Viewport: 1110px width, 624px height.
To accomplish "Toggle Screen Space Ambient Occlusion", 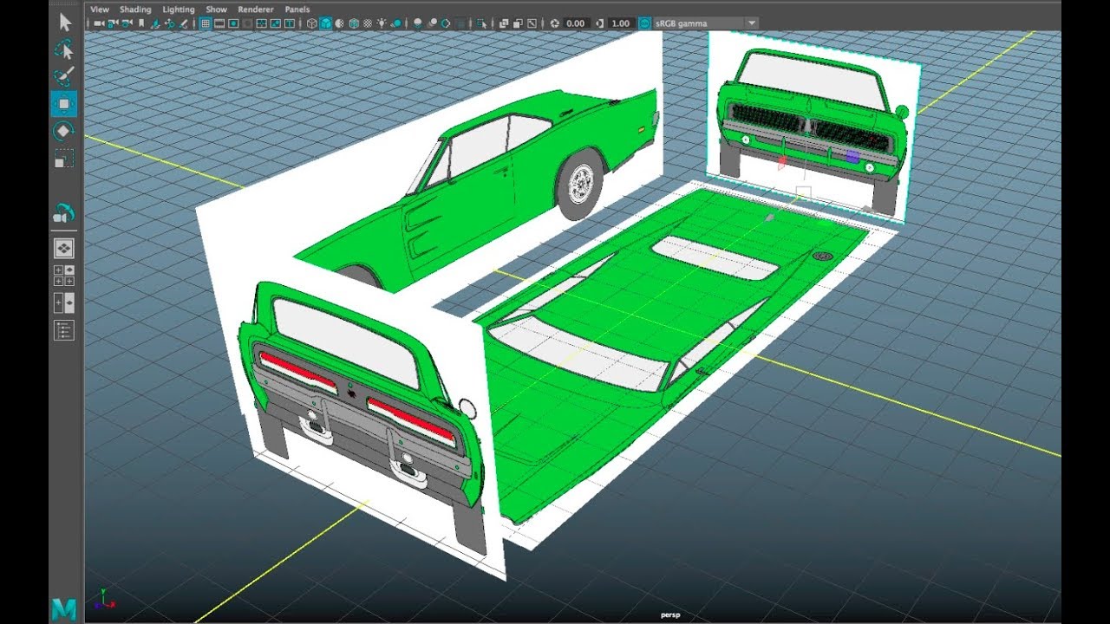I will tap(417, 23).
